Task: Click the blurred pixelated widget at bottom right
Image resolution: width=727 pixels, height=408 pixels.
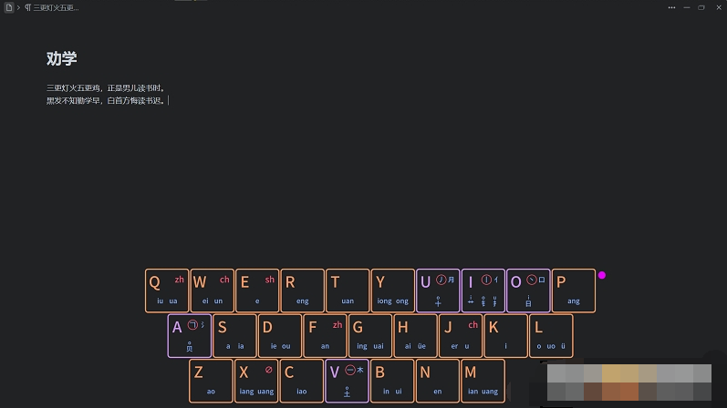Action: (x=628, y=382)
